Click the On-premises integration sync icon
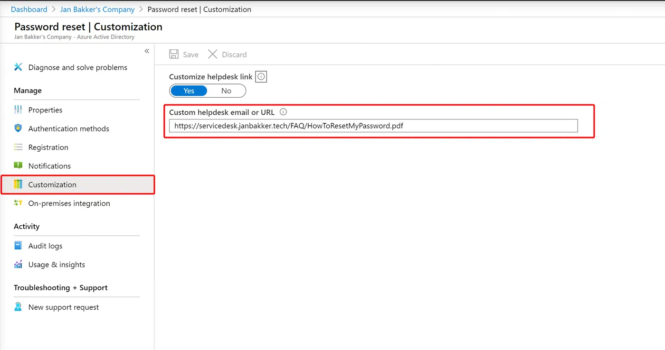Viewport: 665px width, 350px height. tap(18, 203)
